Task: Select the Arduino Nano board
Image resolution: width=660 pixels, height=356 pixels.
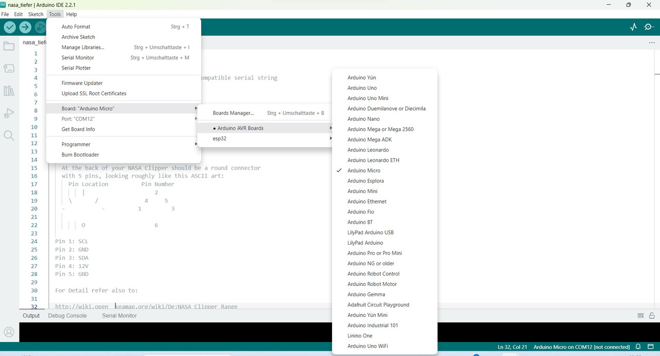Action: [x=385, y=119]
